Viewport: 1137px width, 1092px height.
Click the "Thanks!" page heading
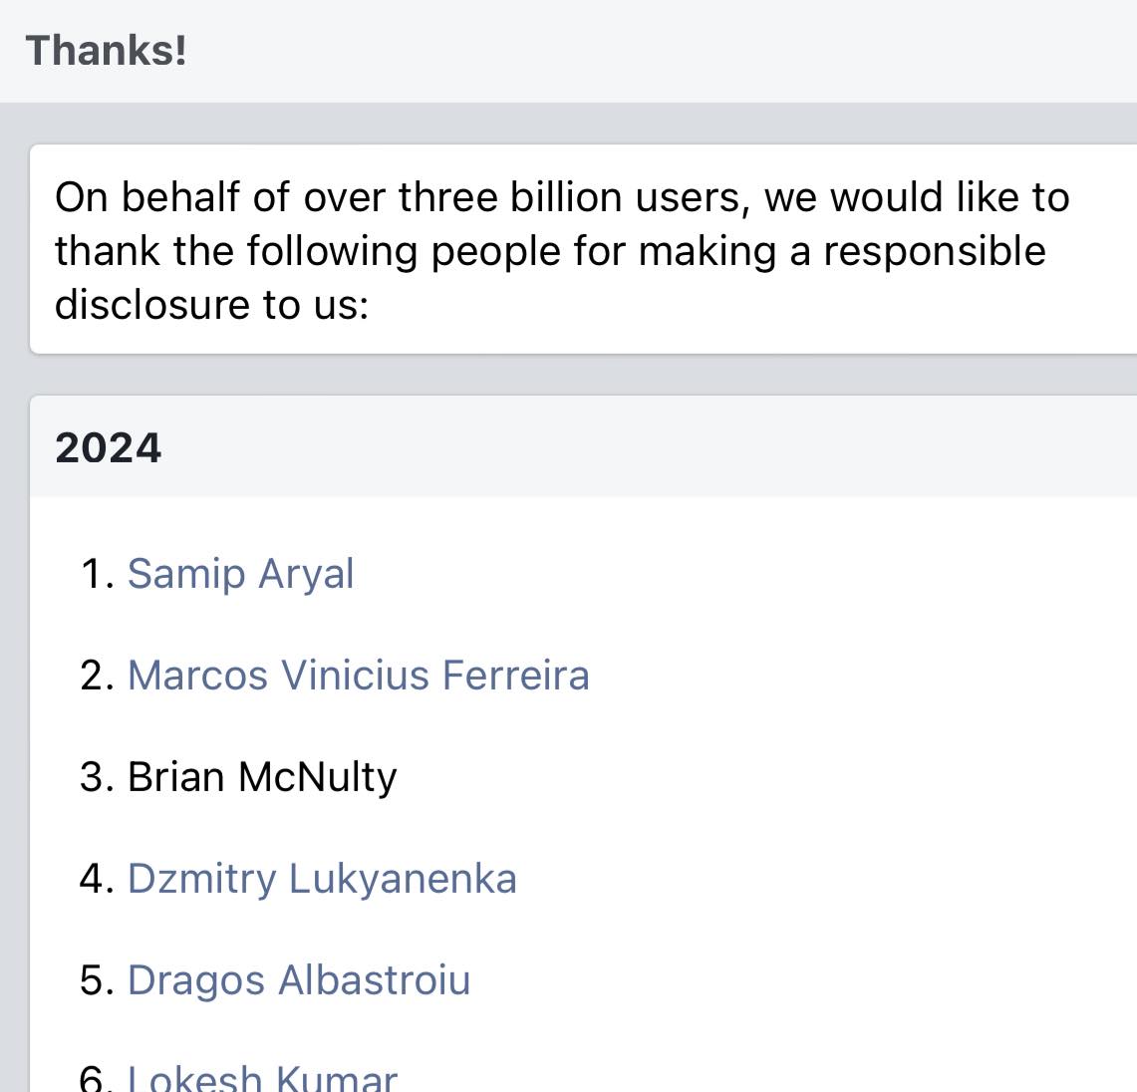coord(106,50)
